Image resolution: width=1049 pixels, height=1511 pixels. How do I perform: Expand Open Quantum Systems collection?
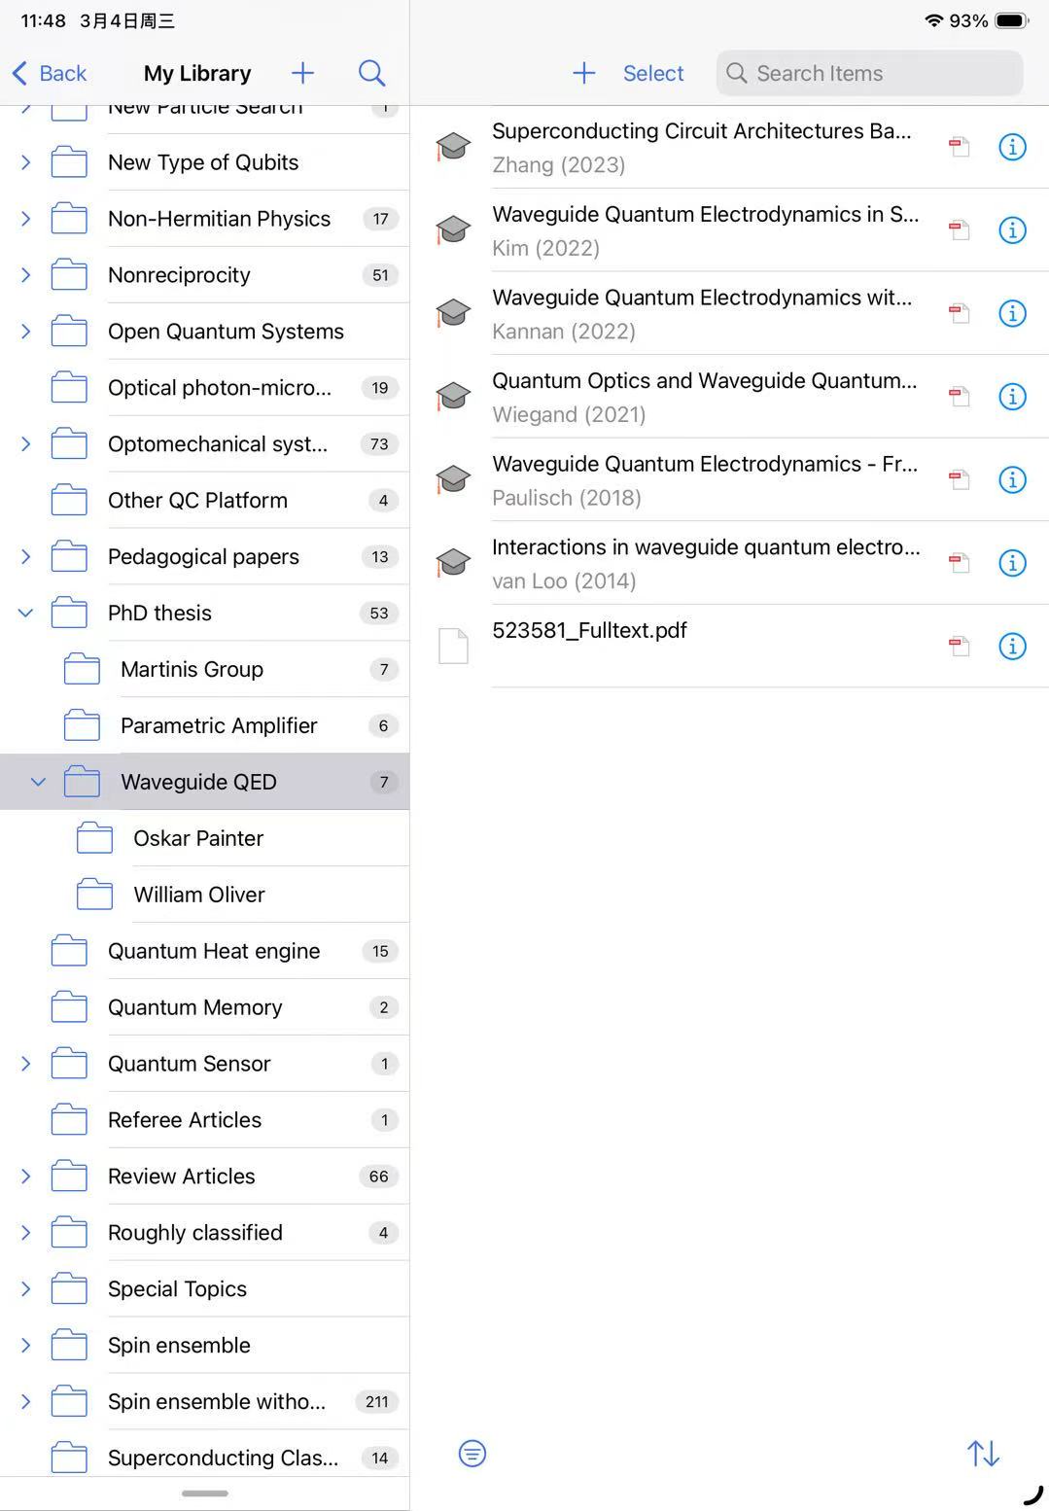26,332
